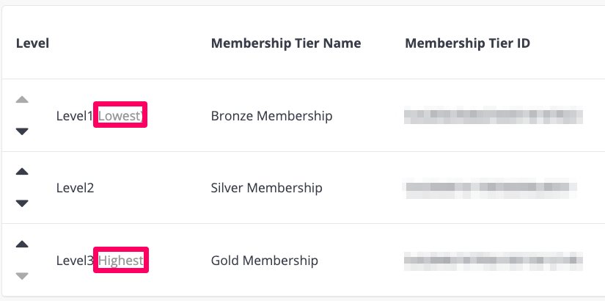Viewport: 605px width, 301px height.
Task: Click the blurred tier ID for Gold Membership
Action: point(494,261)
